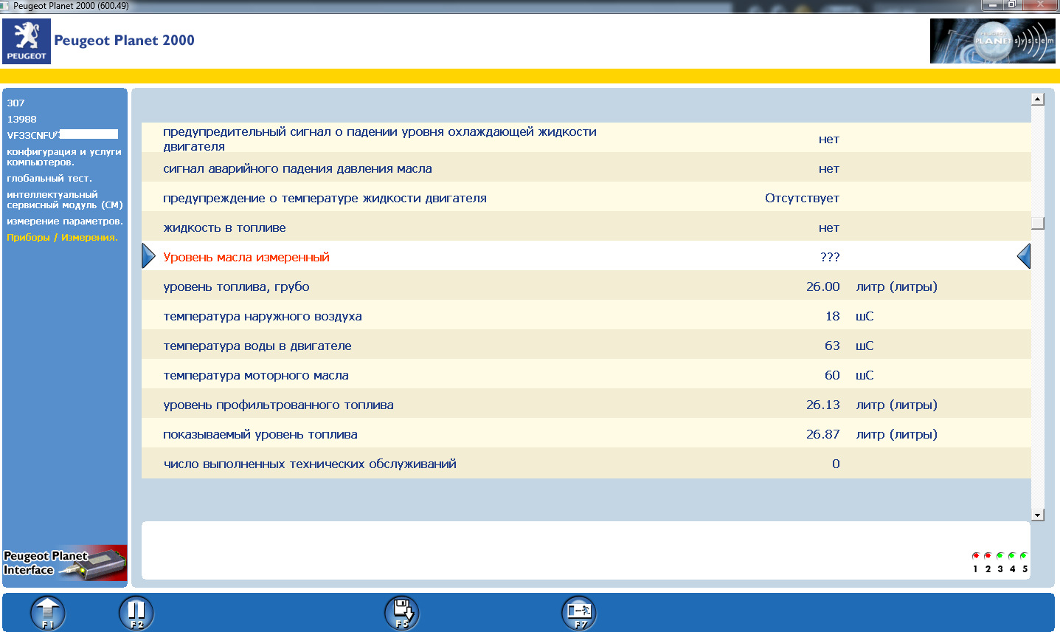Click the 'Отсутствует' value

(x=802, y=198)
